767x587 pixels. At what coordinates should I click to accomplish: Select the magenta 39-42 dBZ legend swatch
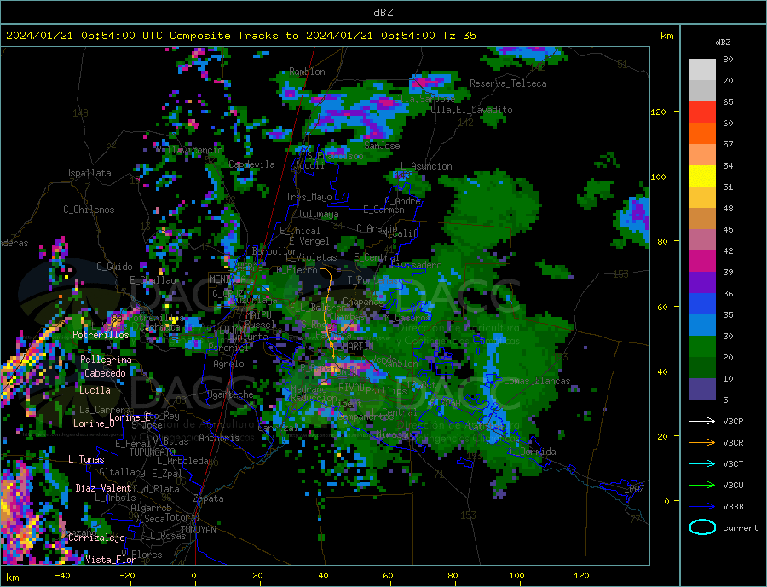(702, 262)
